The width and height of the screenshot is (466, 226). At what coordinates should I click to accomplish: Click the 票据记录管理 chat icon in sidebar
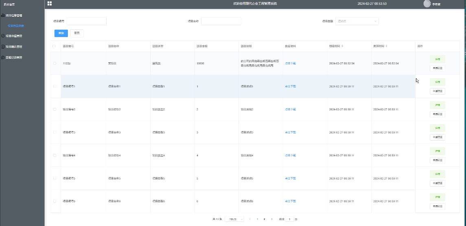pyautogui.click(x=3, y=57)
